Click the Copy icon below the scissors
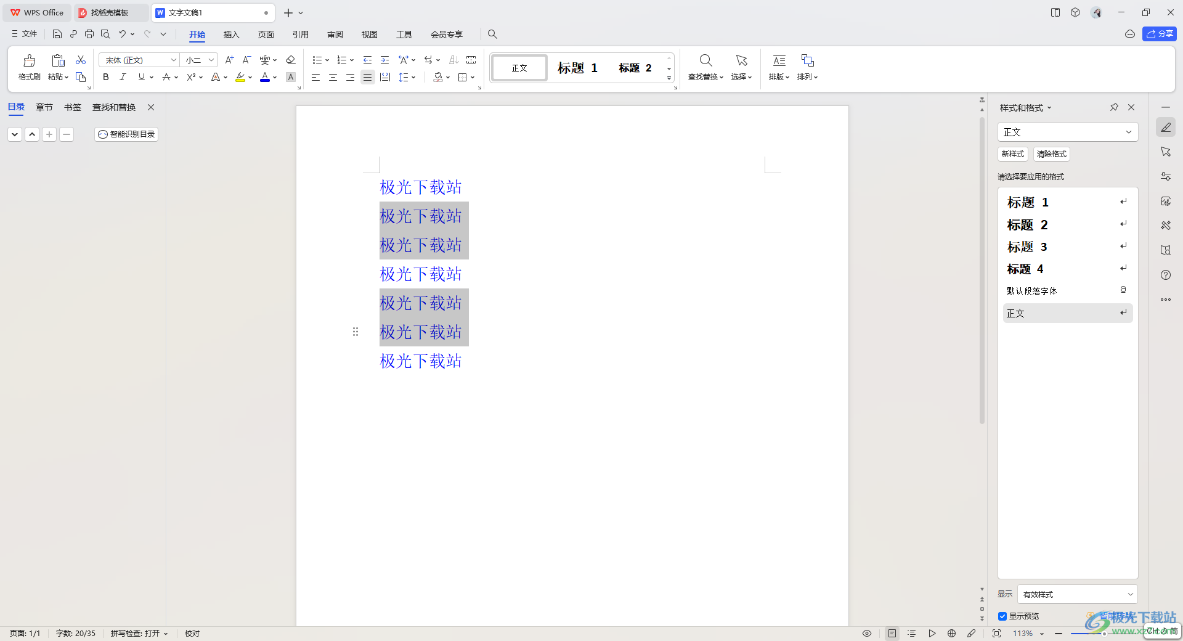Screen dimensions: 1183x641 tap(81, 77)
